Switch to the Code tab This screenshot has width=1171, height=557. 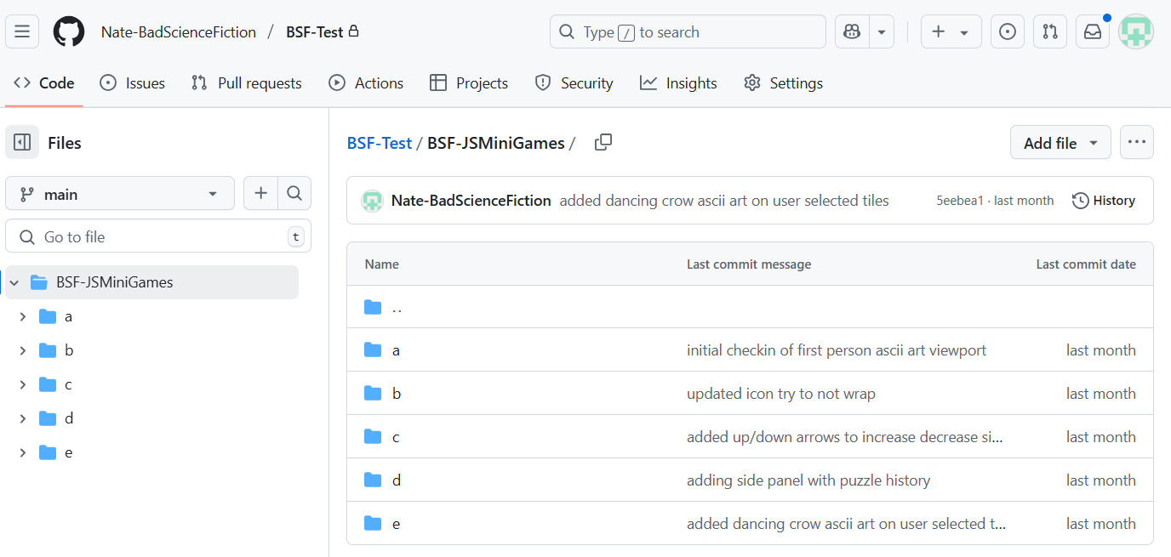44,82
